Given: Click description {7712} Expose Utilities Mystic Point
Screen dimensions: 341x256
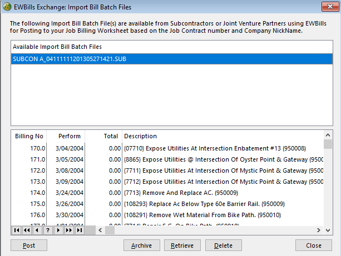Looking at the screenshot, I should pyautogui.click(x=224, y=182).
